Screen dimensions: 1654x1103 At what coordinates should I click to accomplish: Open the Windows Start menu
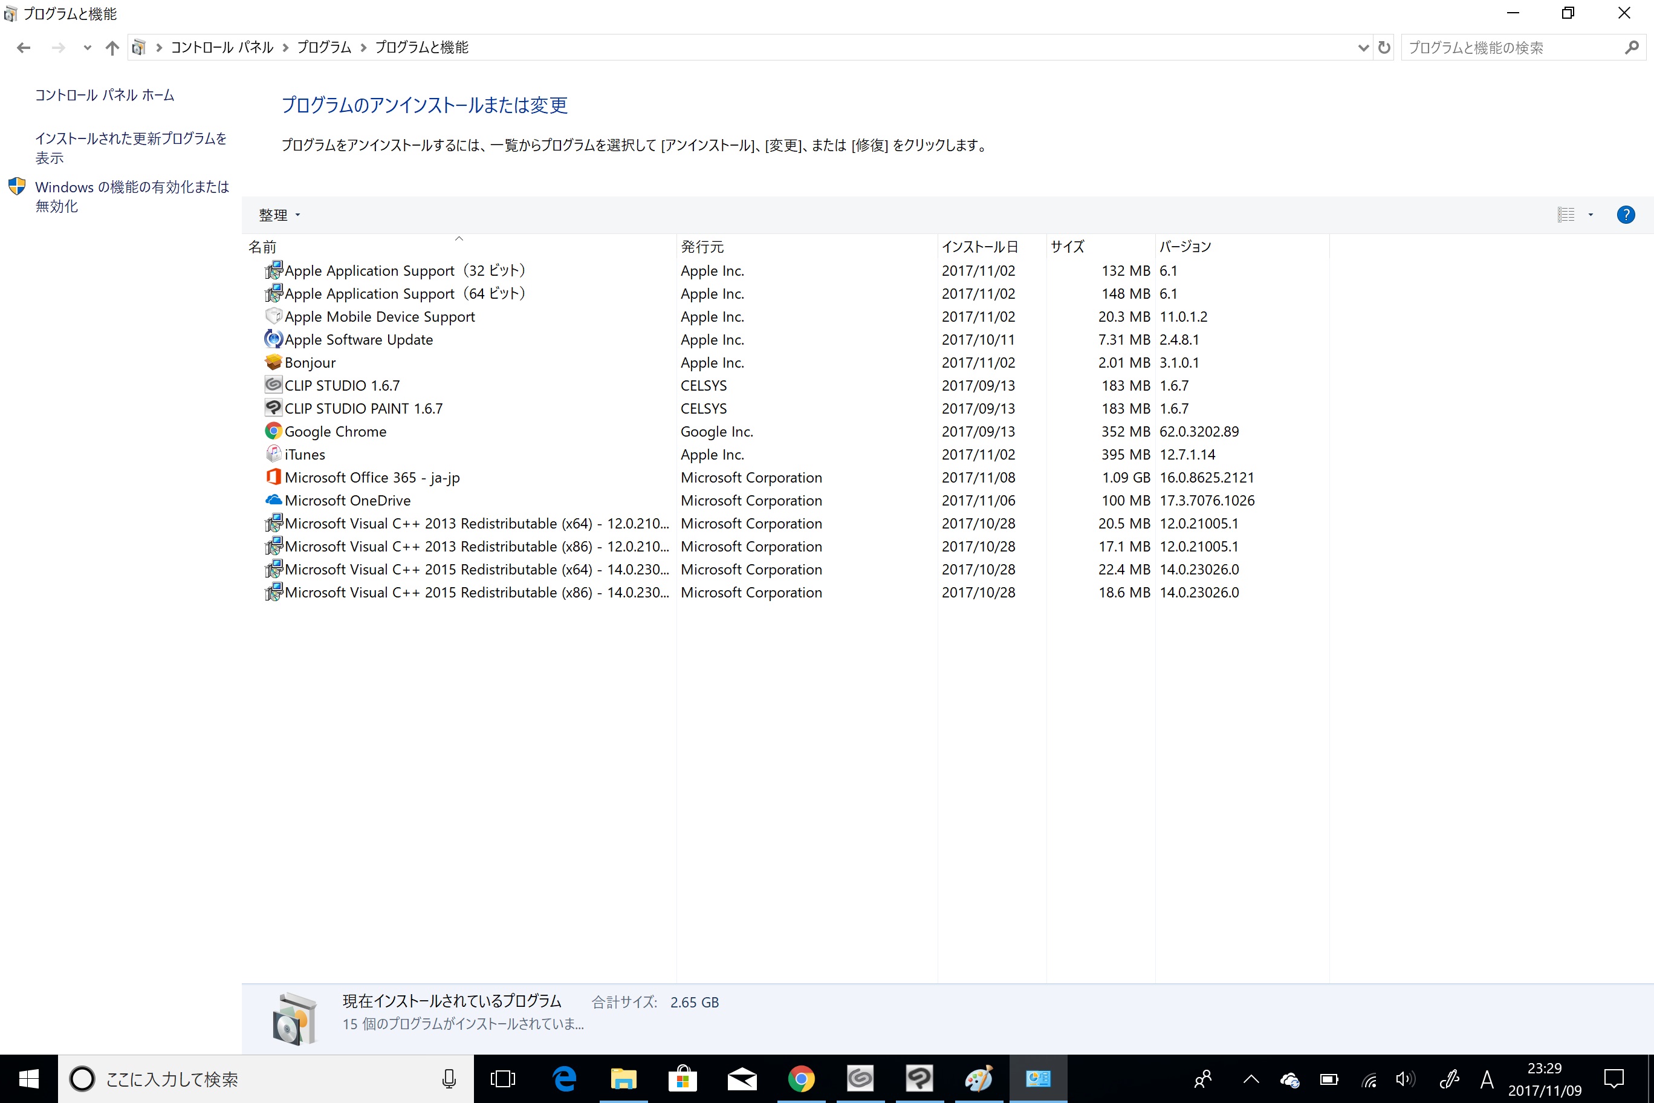[29, 1078]
